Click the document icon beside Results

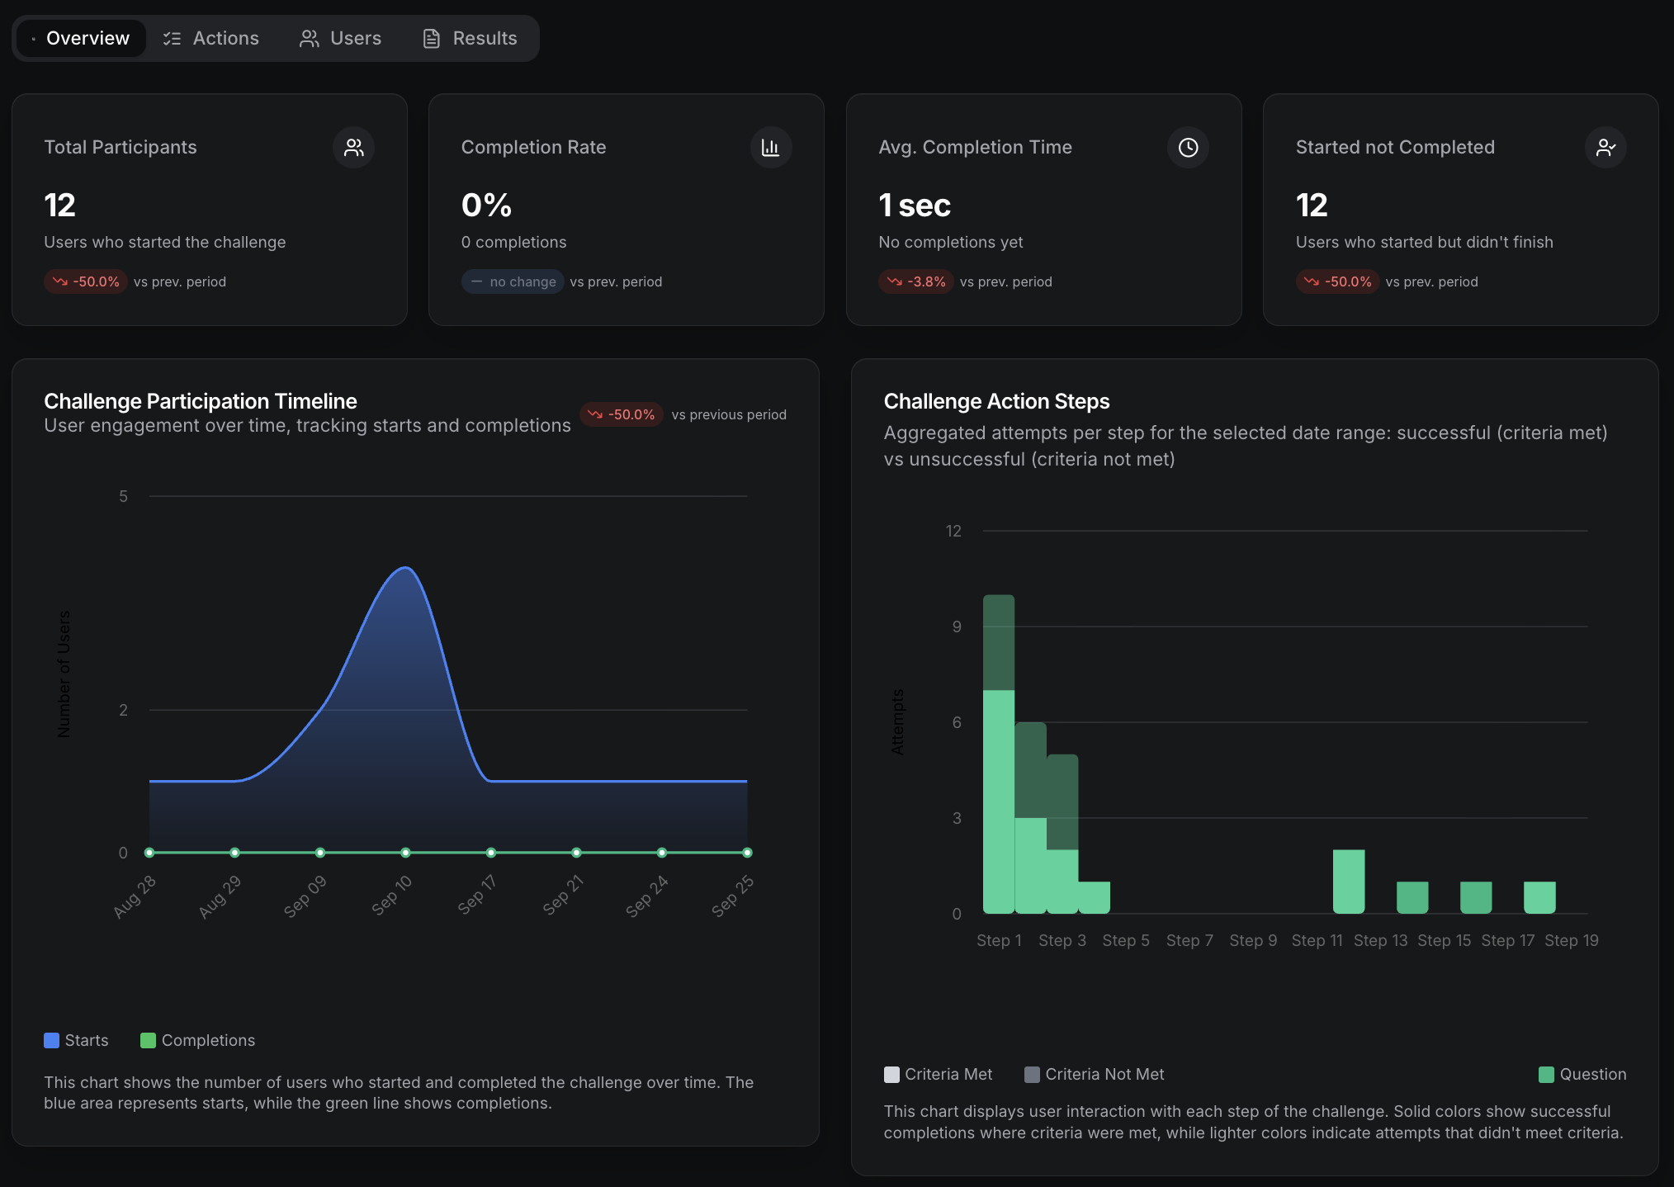[431, 39]
